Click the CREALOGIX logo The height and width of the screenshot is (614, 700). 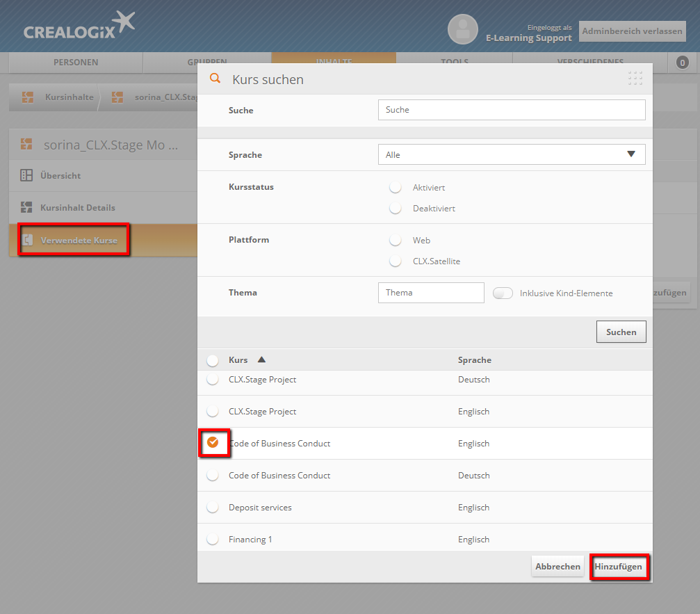[x=79, y=26]
